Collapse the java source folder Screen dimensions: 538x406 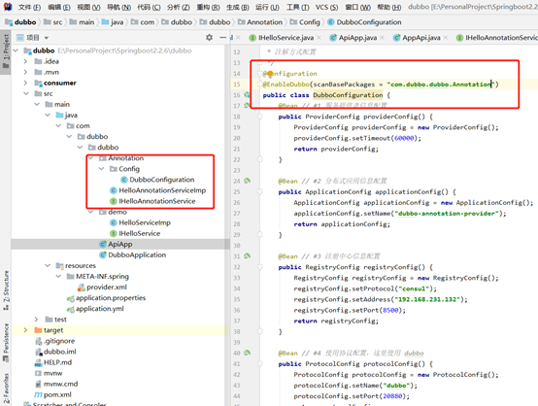[x=48, y=115]
